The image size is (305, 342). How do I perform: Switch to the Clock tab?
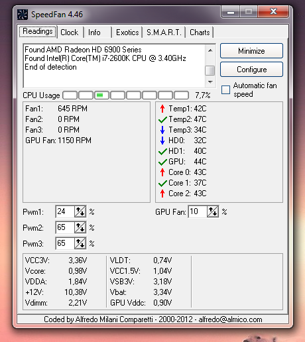[70, 32]
